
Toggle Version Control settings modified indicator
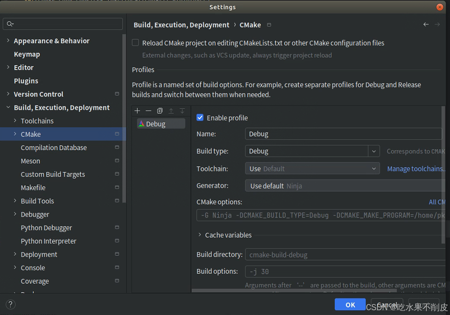pyautogui.click(x=117, y=94)
